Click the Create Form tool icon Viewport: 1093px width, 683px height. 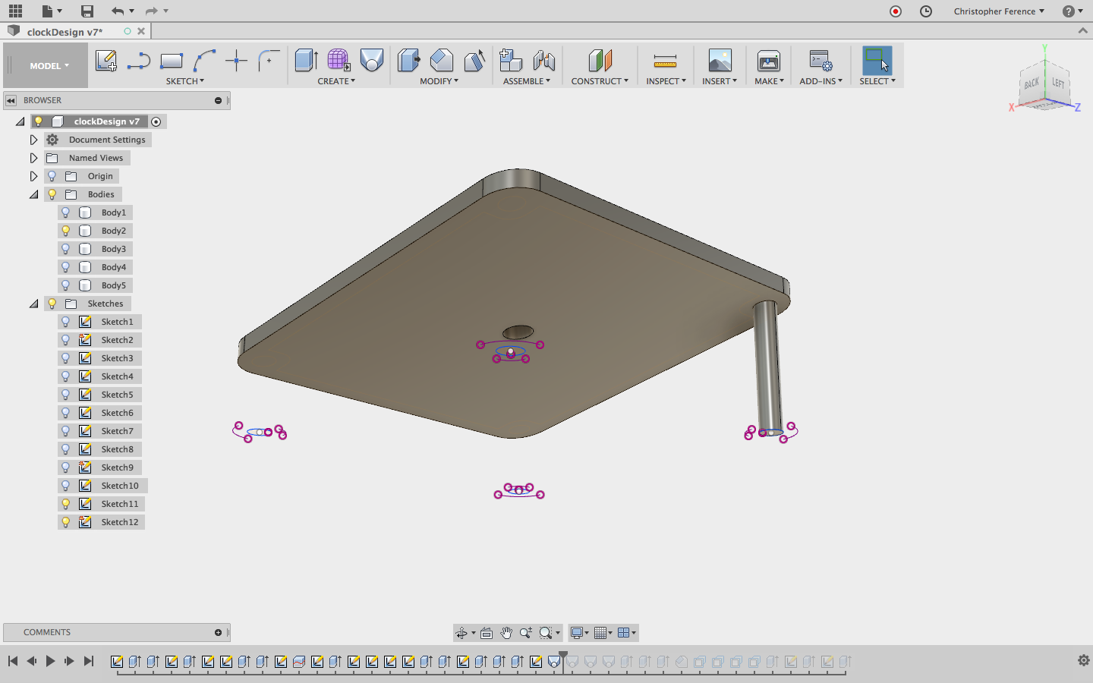click(339, 60)
